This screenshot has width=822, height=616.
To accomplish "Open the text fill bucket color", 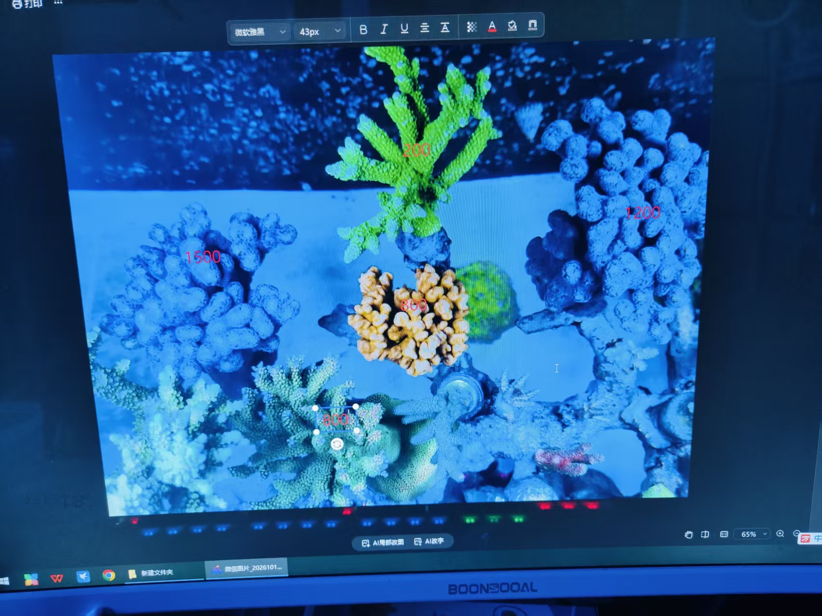I will pos(512,26).
